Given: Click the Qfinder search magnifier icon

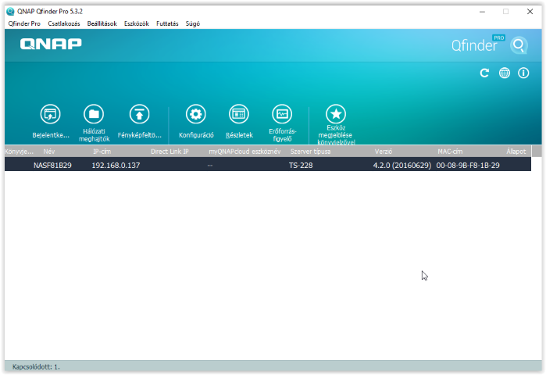Looking at the screenshot, I should 519,45.
